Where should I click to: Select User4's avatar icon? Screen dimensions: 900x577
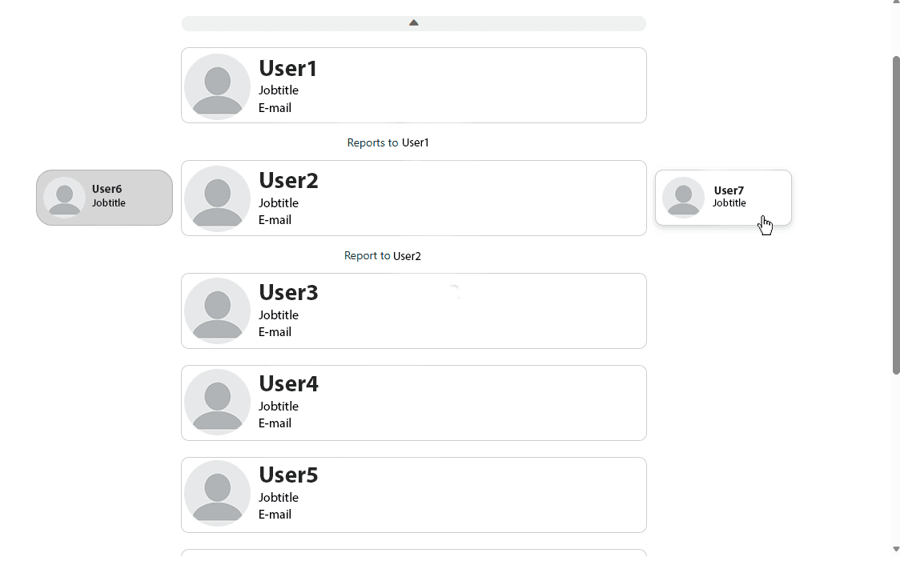(x=217, y=403)
